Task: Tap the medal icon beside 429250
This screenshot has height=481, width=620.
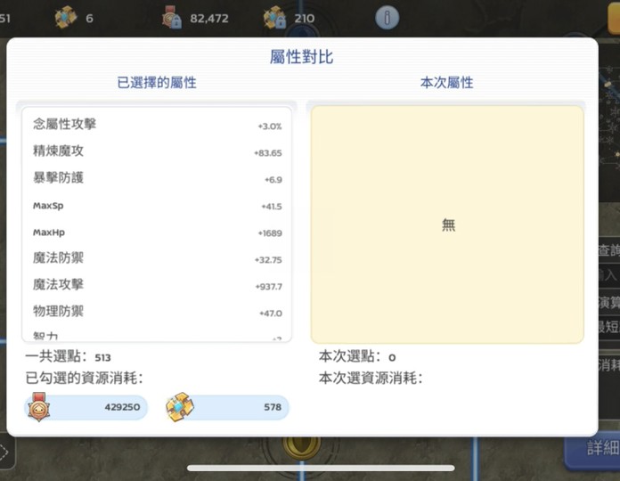Action: click(39, 407)
